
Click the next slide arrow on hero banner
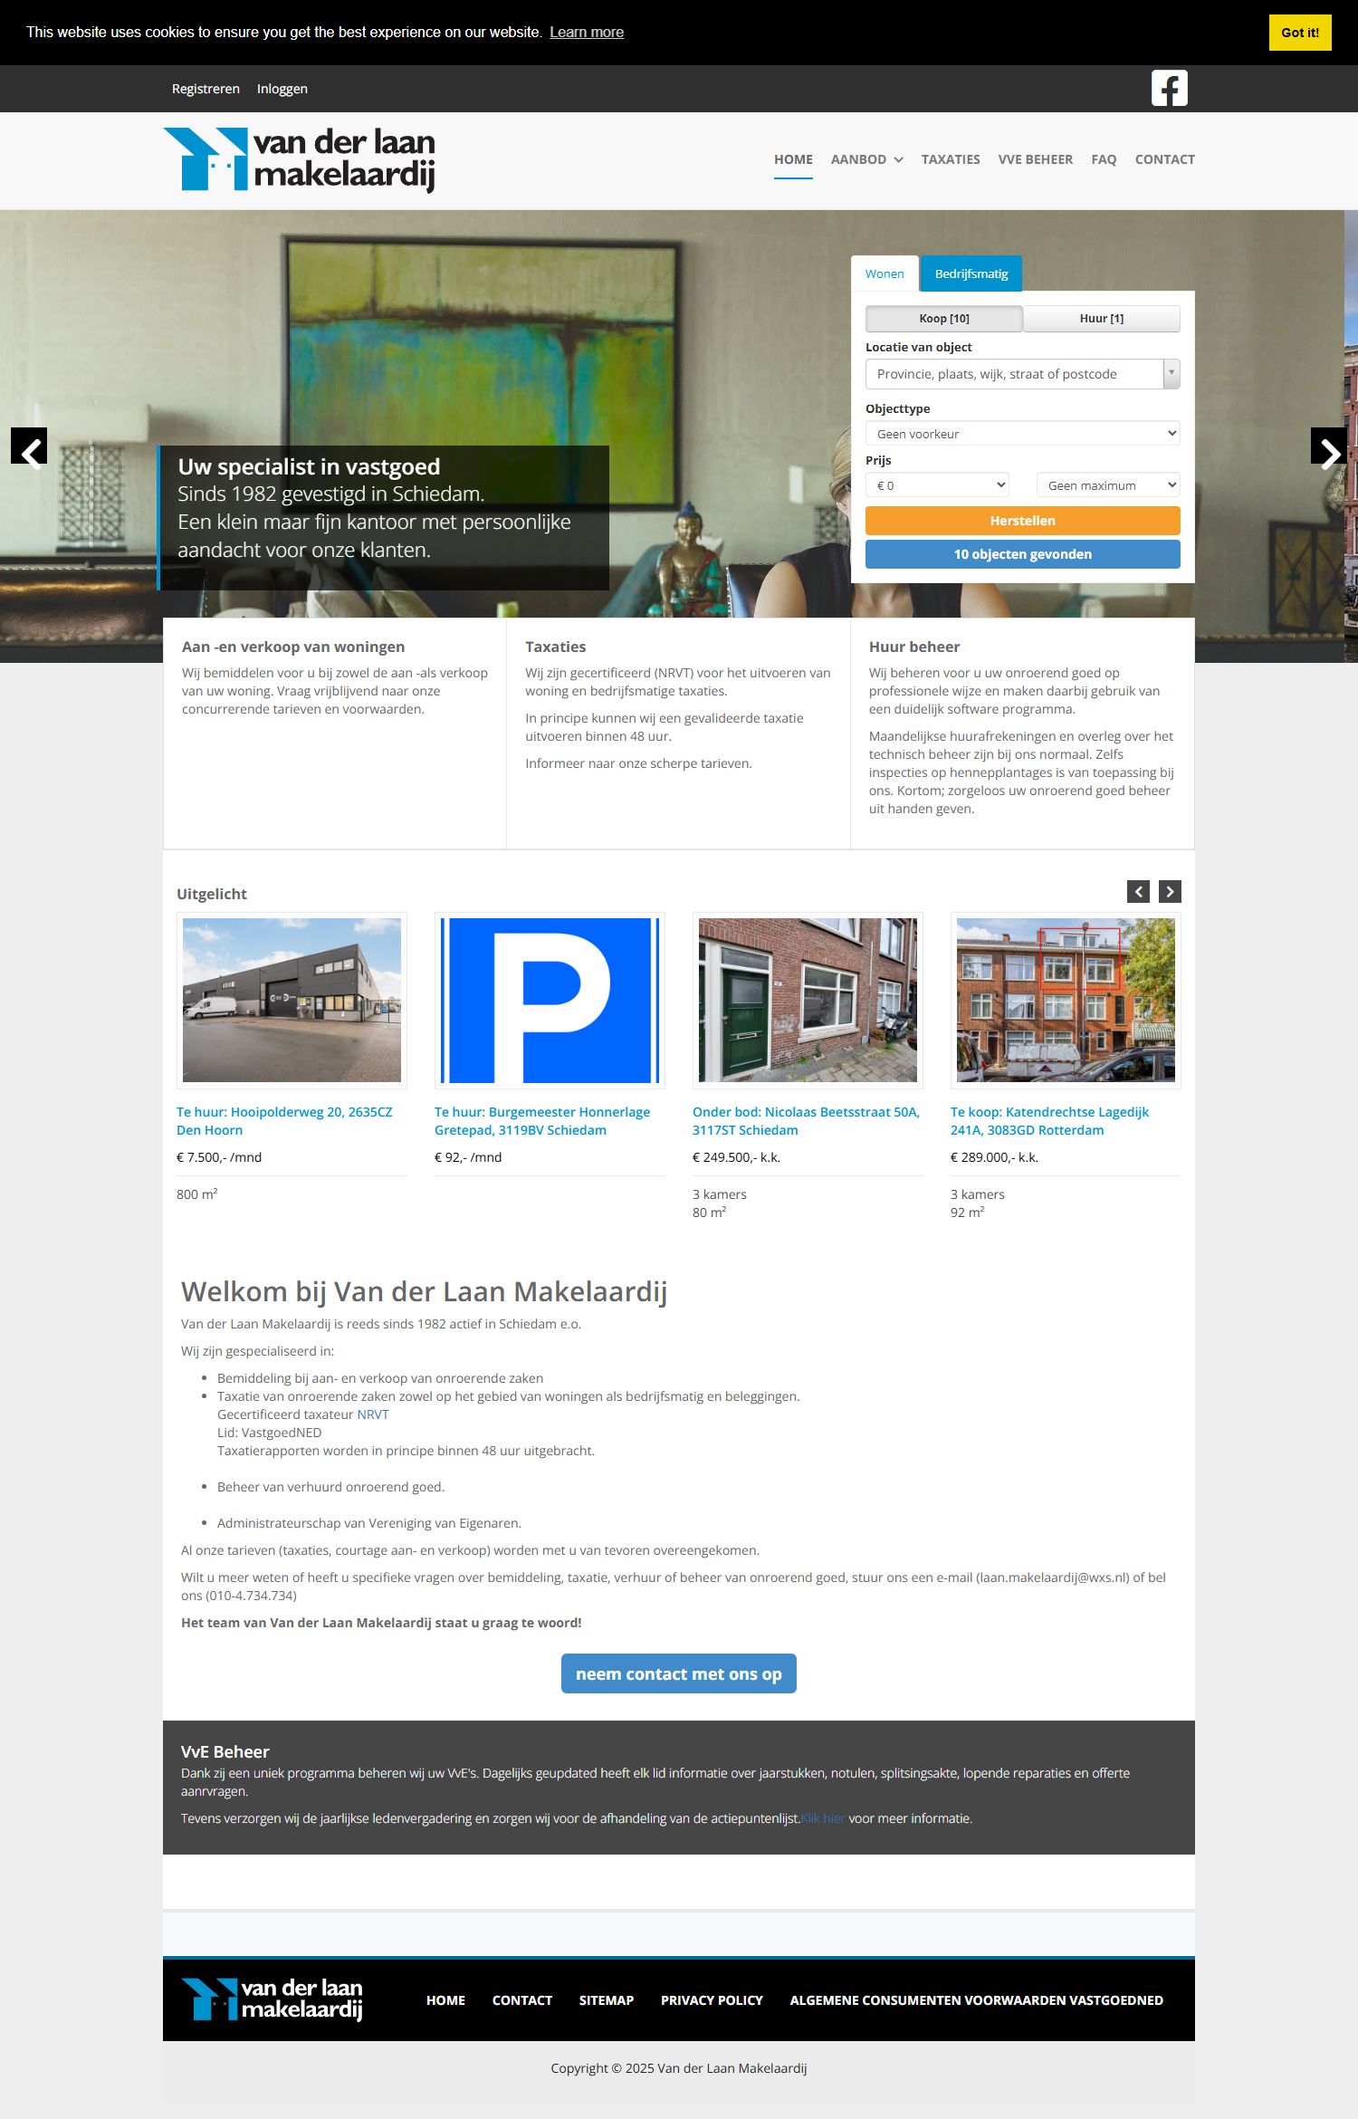tap(1328, 446)
